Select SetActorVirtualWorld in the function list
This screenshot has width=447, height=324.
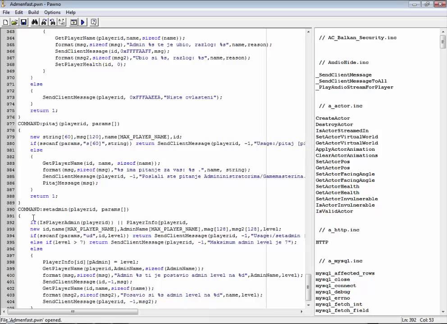point(347,137)
